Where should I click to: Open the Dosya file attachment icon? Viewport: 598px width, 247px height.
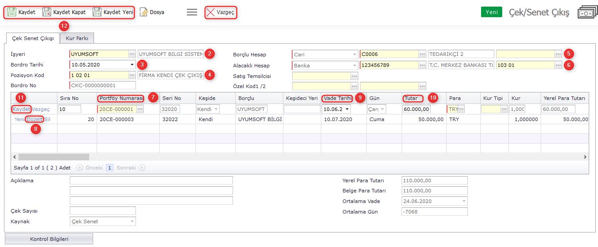[144, 12]
